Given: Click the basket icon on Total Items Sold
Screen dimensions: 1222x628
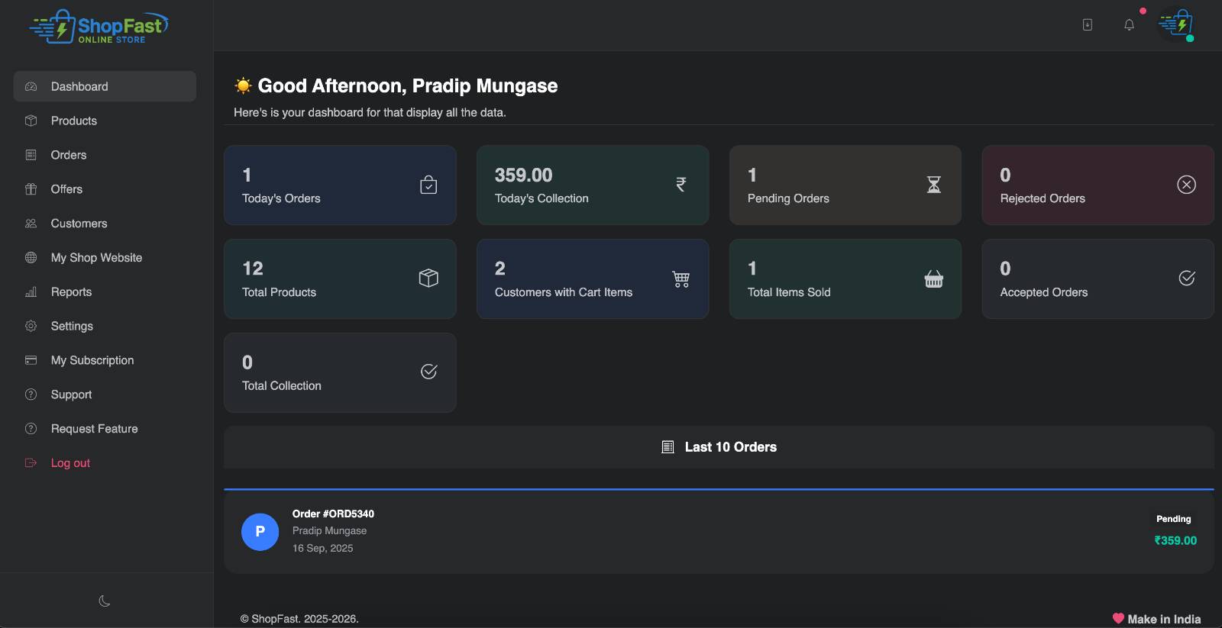Looking at the screenshot, I should [933, 279].
